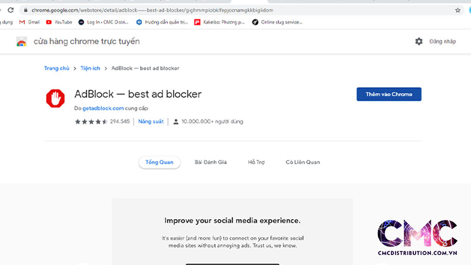Click the cửa hàng chrome trực tuyến title
Image resolution: width=471 pixels, height=265 pixels.
point(87,41)
